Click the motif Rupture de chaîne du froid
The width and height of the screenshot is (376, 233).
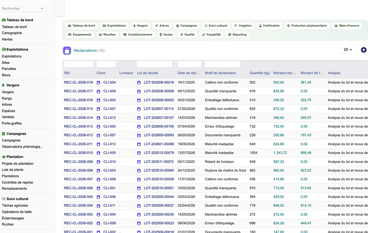tap(225, 171)
